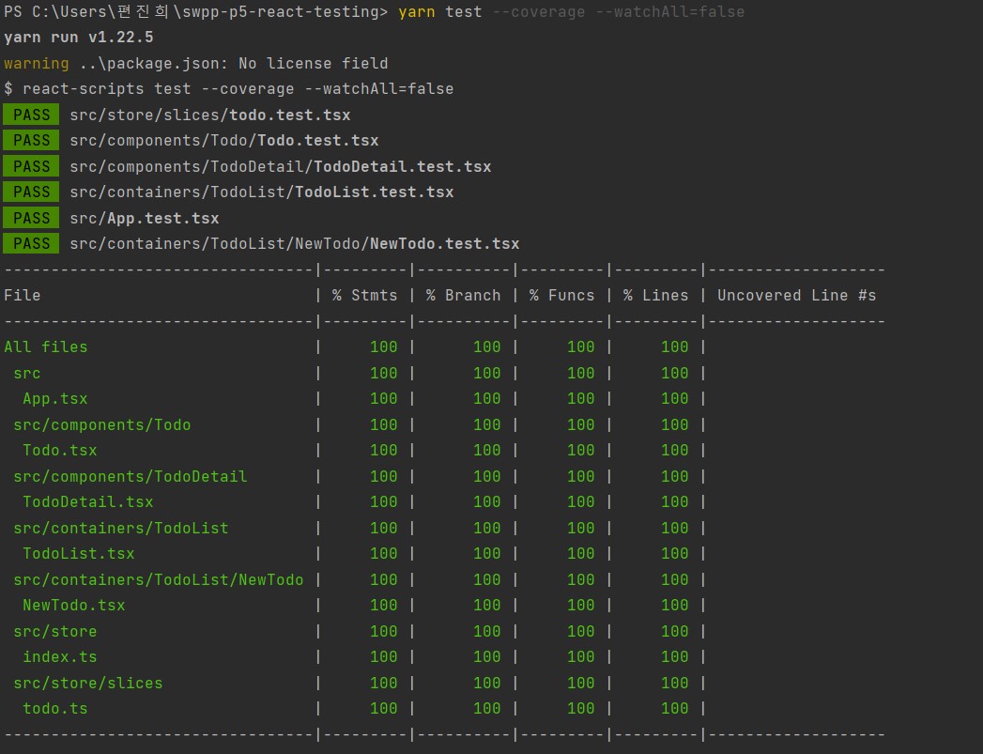This screenshot has width=983, height=754.
Task: Click the '% Funcs' column header
Action: tap(561, 295)
